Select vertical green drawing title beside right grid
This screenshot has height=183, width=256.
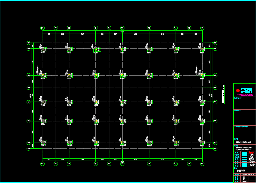[223, 94]
